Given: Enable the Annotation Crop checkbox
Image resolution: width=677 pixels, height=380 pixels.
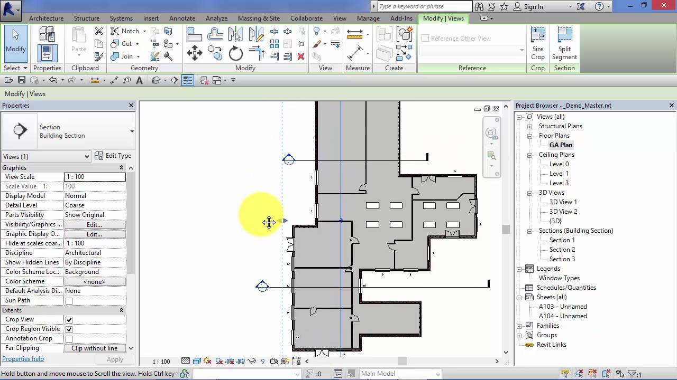Looking at the screenshot, I should coord(69,339).
